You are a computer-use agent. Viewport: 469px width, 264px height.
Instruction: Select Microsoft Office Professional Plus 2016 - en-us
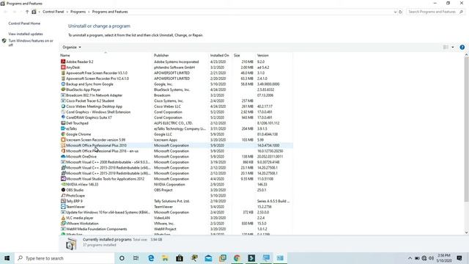point(176,151)
